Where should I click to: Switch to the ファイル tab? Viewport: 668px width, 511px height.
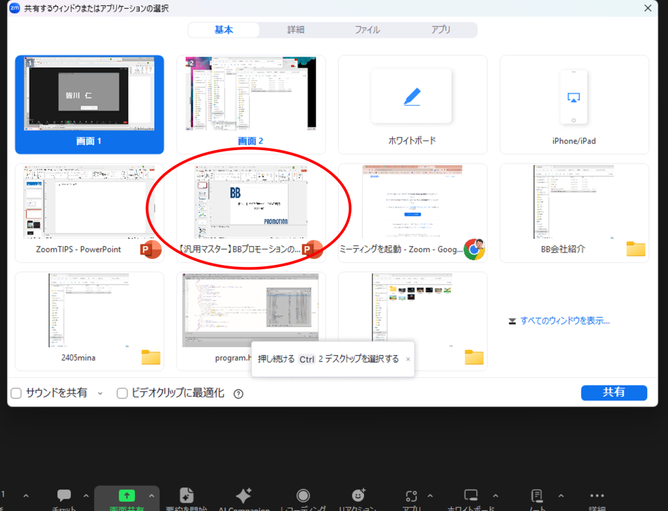point(367,30)
